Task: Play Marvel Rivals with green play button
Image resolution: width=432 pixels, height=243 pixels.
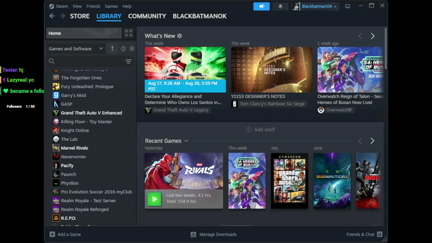Action: pyautogui.click(x=154, y=199)
